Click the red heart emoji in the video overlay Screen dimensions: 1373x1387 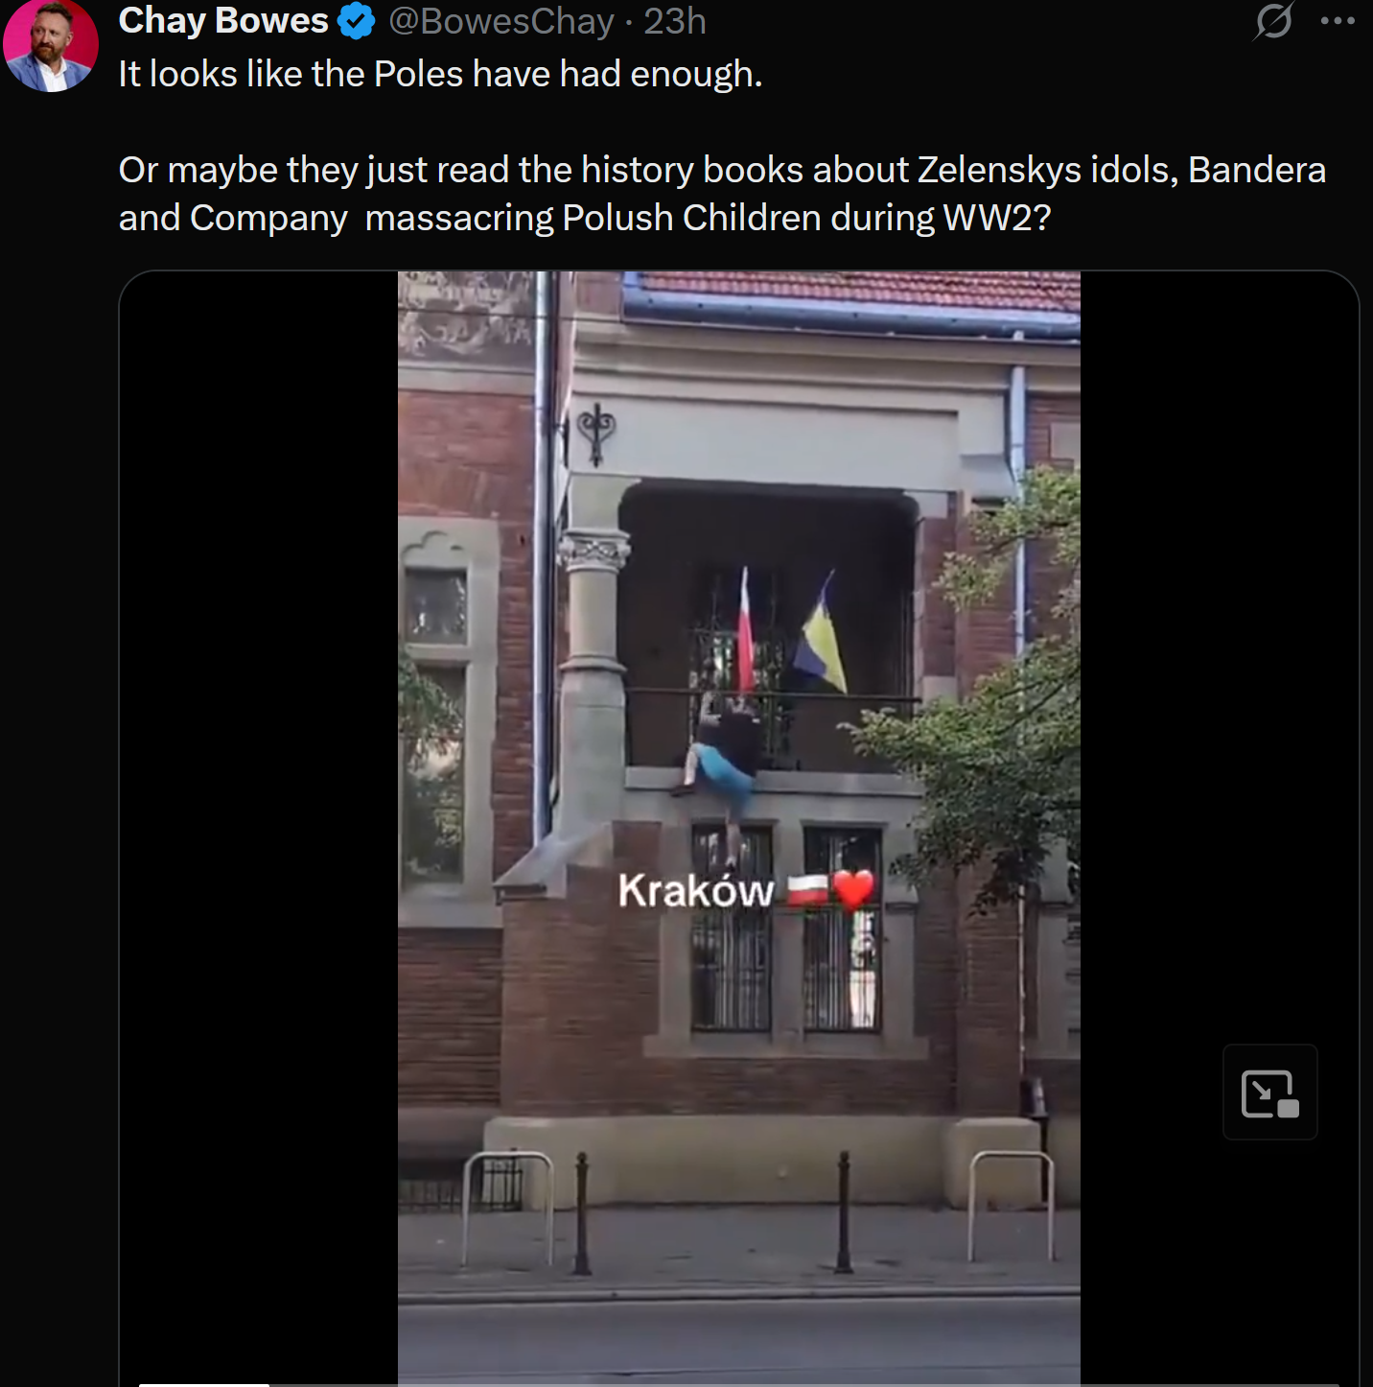(853, 891)
